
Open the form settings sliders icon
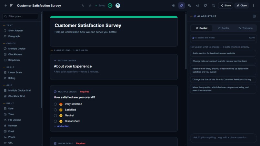(214, 5)
